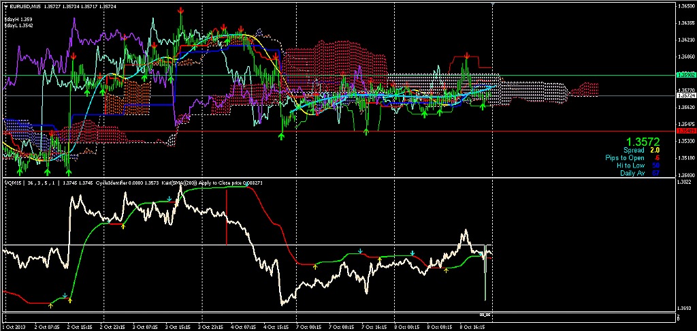Click the Pips to Open label

click(625, 158)
